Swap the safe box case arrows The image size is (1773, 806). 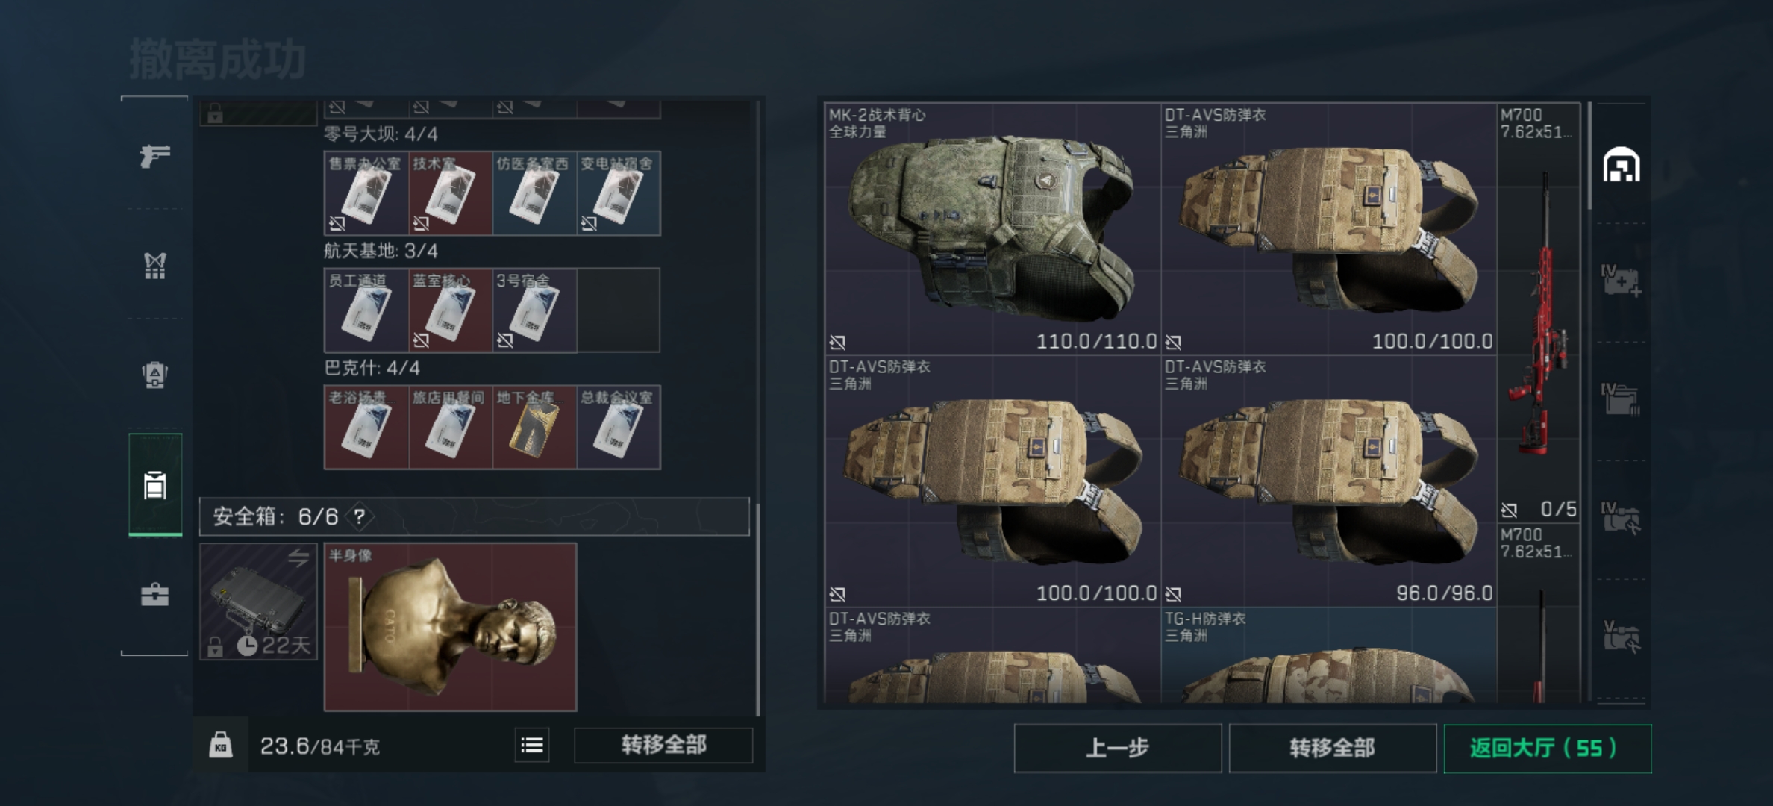coord(298,557)
